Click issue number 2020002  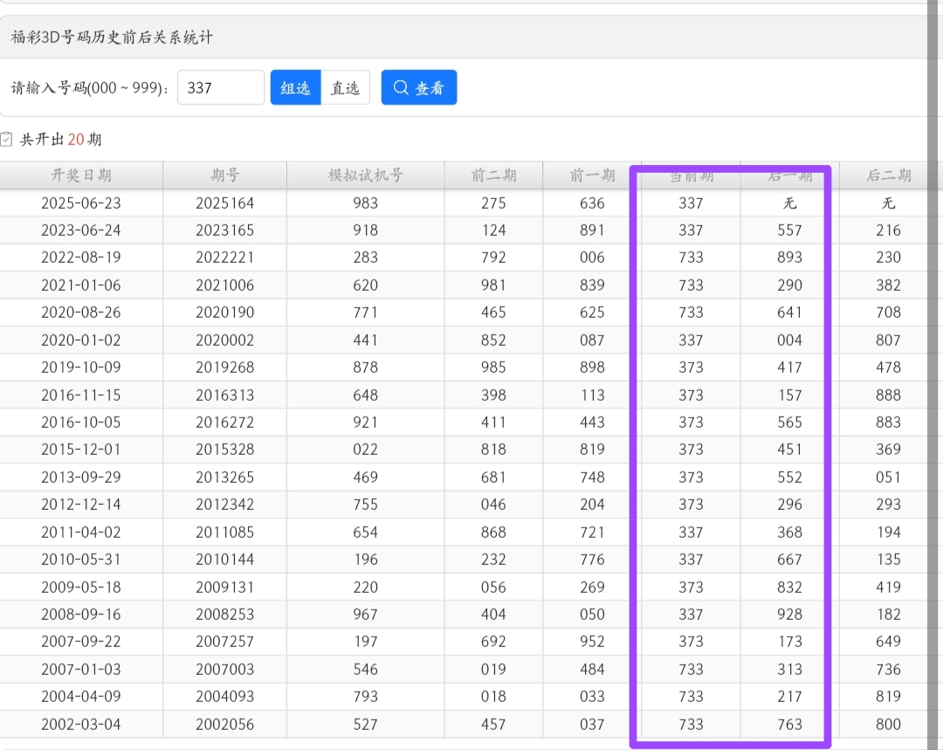coord(225,341)
